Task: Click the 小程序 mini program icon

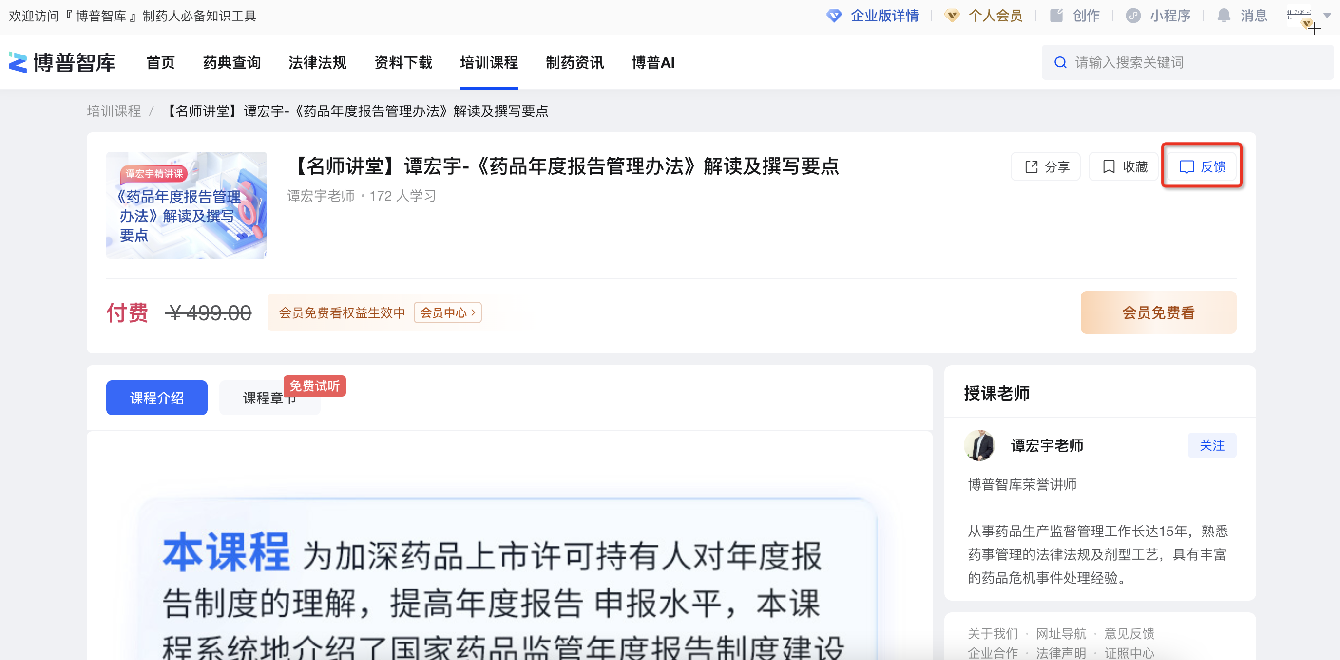Action: tap(1133, 16)
